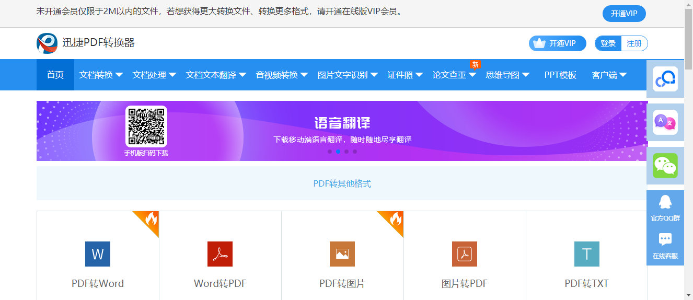Viewport: 693px width, 300px height.
Task: Click the PDF转Word label
Action: [98, 284]
